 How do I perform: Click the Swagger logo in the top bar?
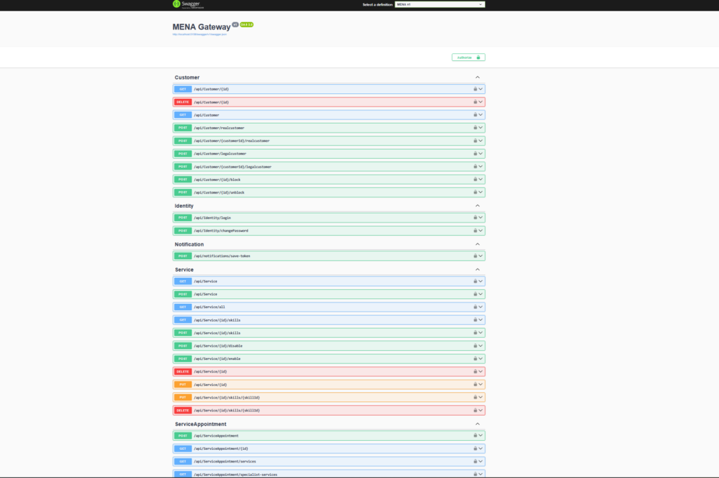(x=188, y=4)
